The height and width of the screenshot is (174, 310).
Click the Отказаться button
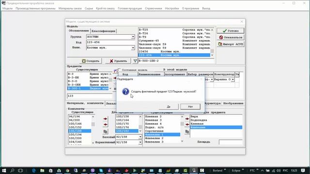tap(231, 37)
